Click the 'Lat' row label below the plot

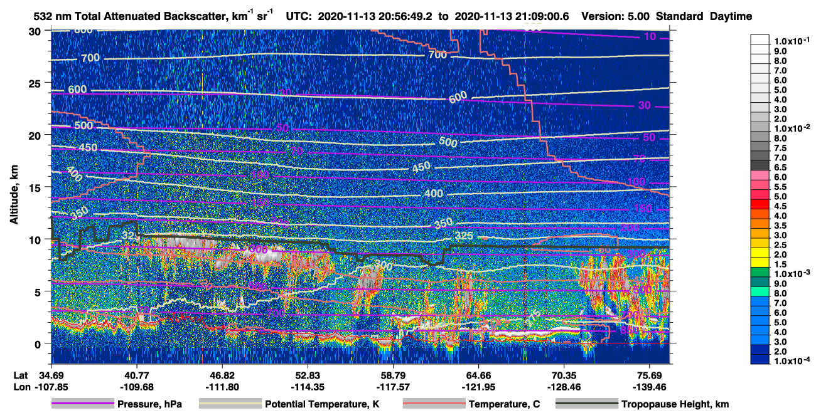[21, 375]
